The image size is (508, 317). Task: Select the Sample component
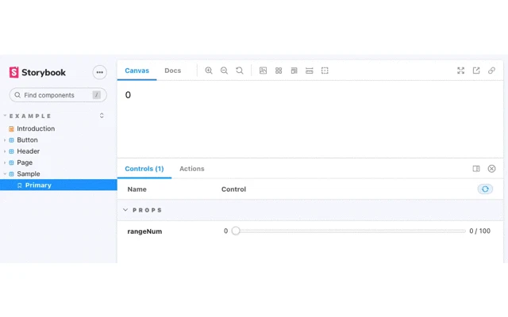tap(29, 174)
